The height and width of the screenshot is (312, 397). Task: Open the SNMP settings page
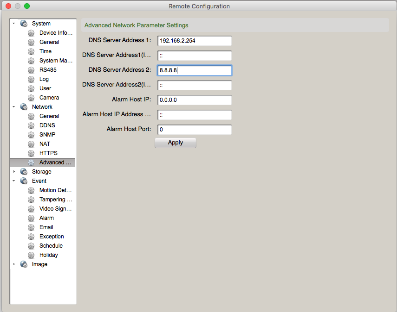(47, 135)
